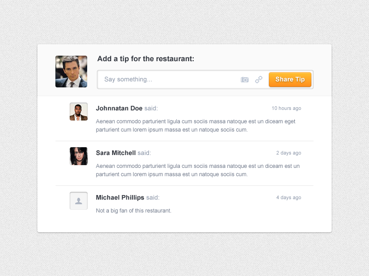Click the camera photo attachment icon
The height and width of the screenshot is (276, 369).
coord(244,80)
